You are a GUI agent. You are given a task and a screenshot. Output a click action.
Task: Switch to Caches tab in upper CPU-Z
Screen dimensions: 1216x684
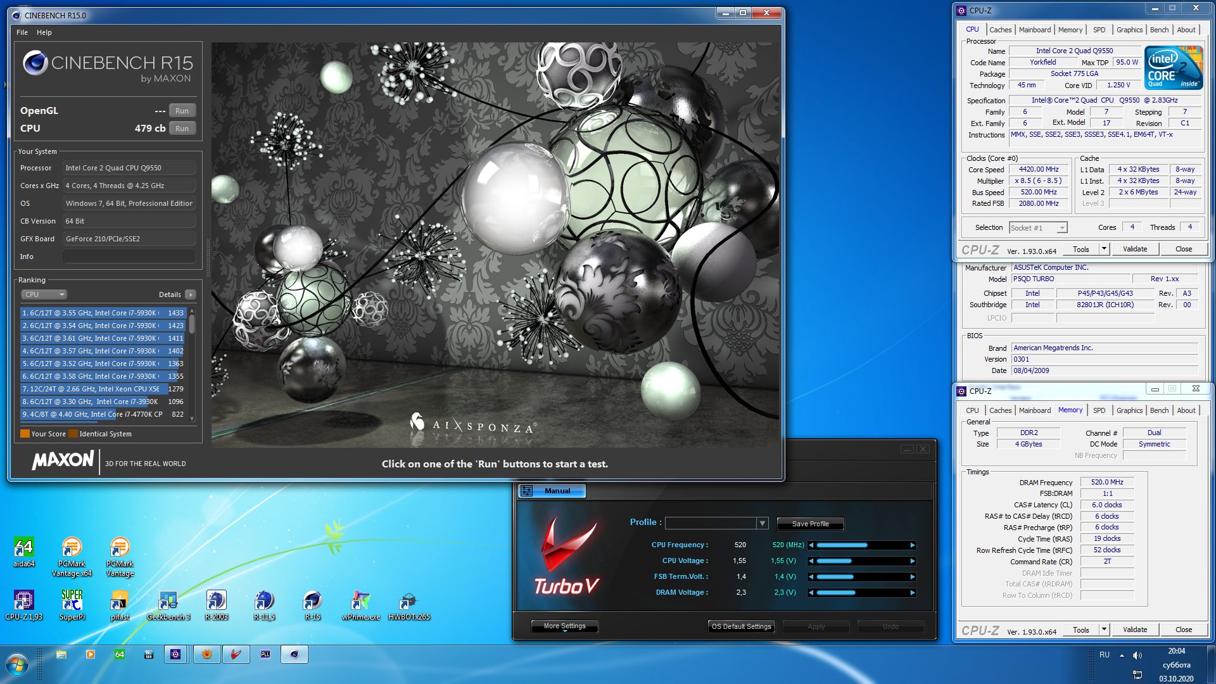click(1001, 30)
